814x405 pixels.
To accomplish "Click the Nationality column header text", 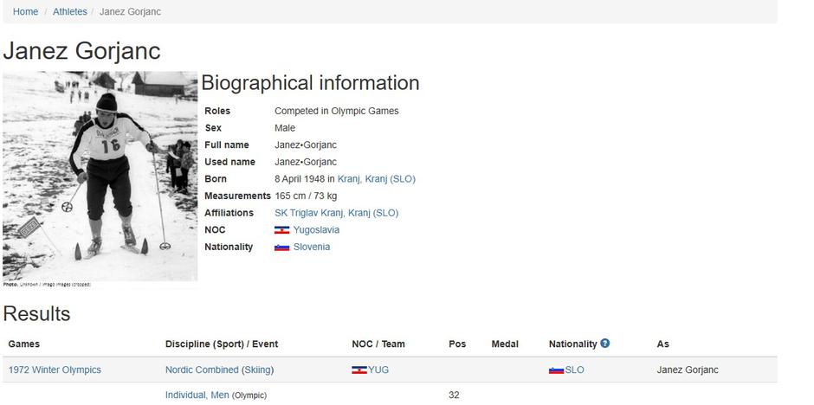I will coord(573,344).
